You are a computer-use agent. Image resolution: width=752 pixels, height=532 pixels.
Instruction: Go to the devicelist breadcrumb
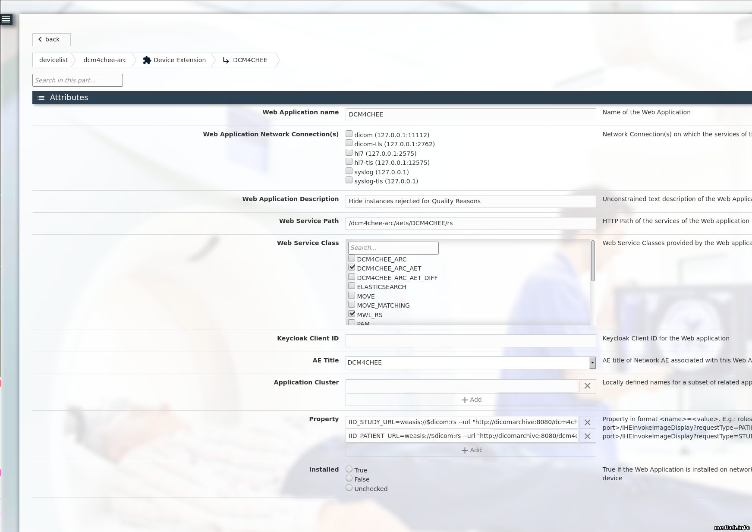click(x=53, y=60)
